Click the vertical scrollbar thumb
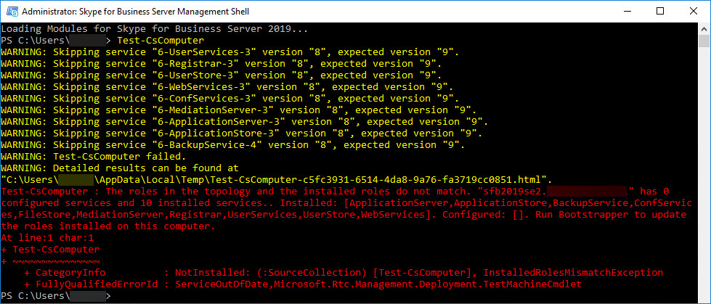 [704, 41]
